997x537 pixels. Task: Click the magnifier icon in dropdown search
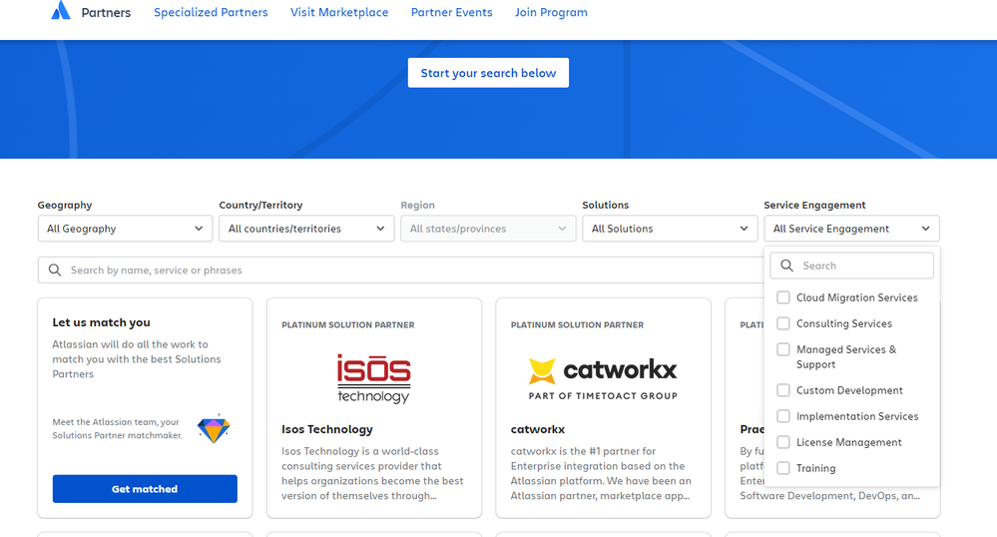click(786, 266)
